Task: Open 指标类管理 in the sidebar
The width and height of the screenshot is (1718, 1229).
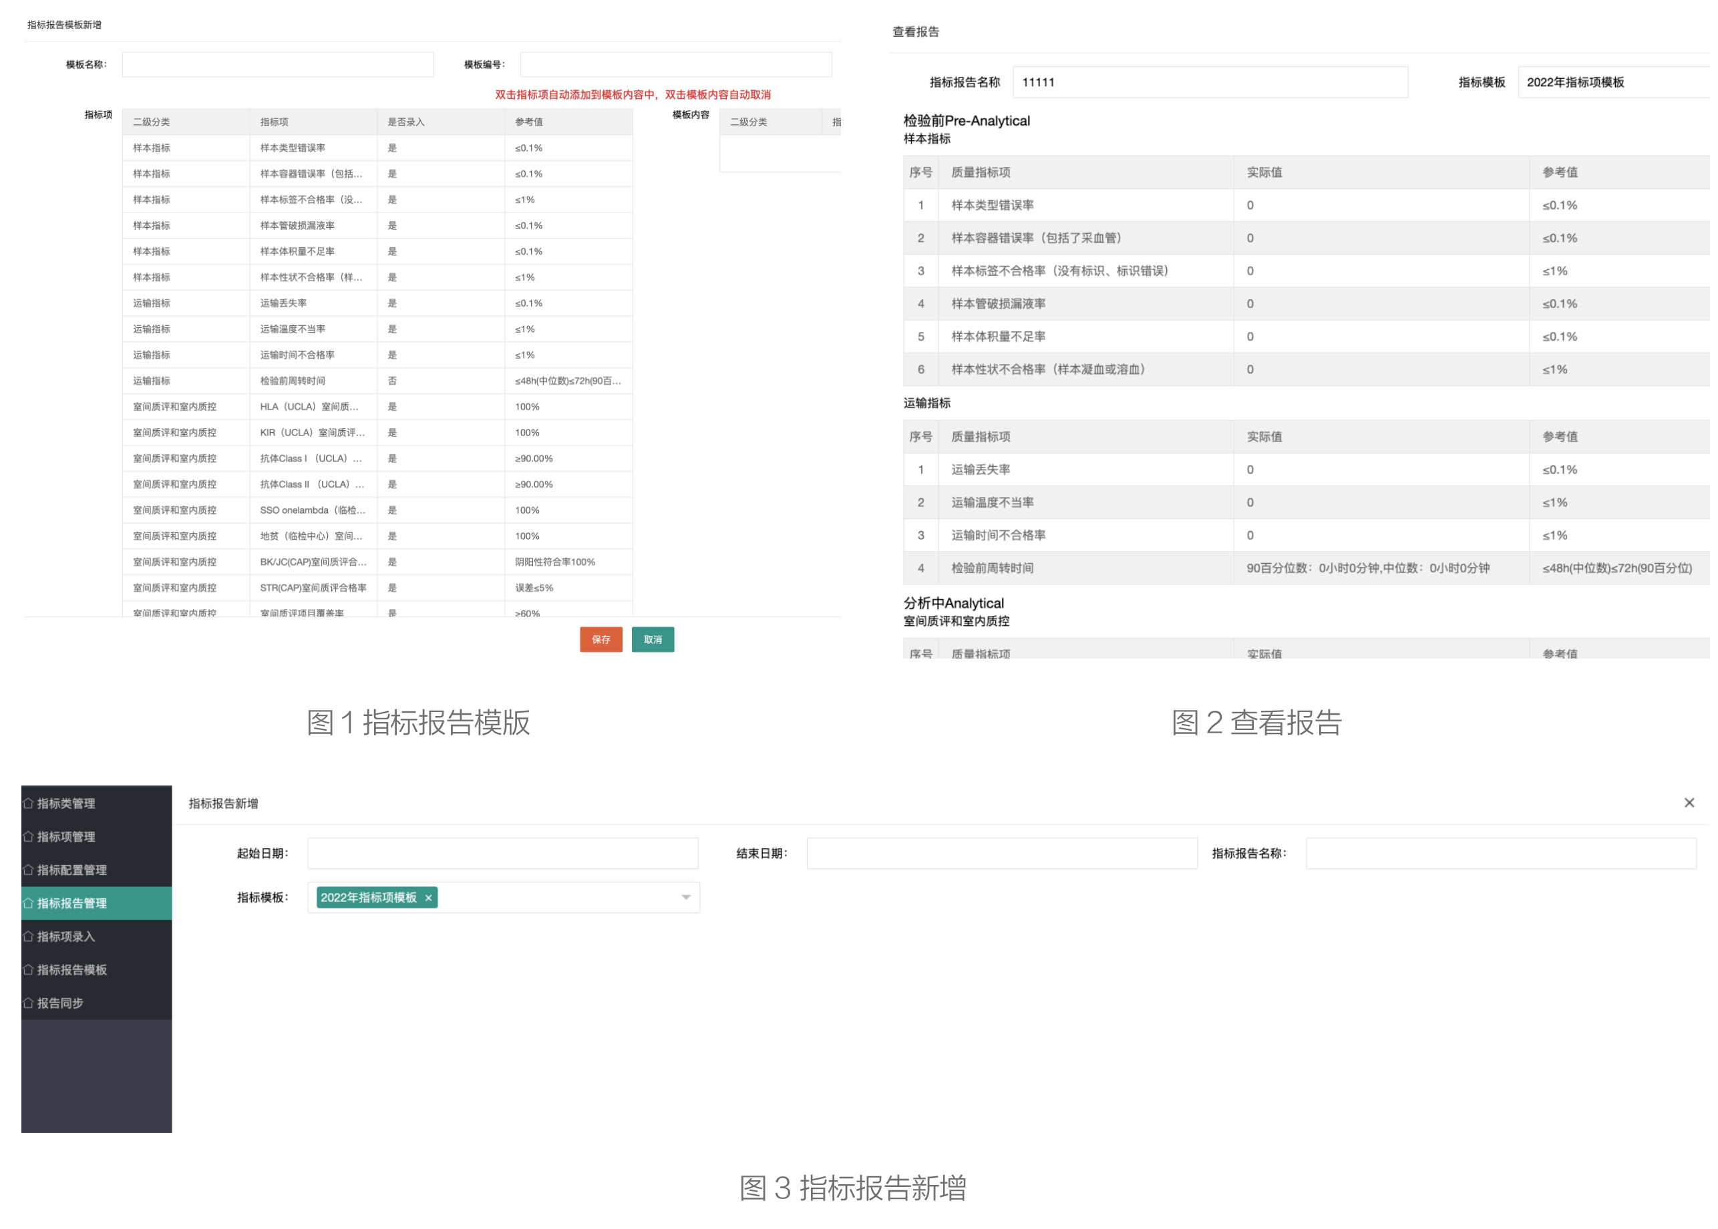Action: coord(96,803)
